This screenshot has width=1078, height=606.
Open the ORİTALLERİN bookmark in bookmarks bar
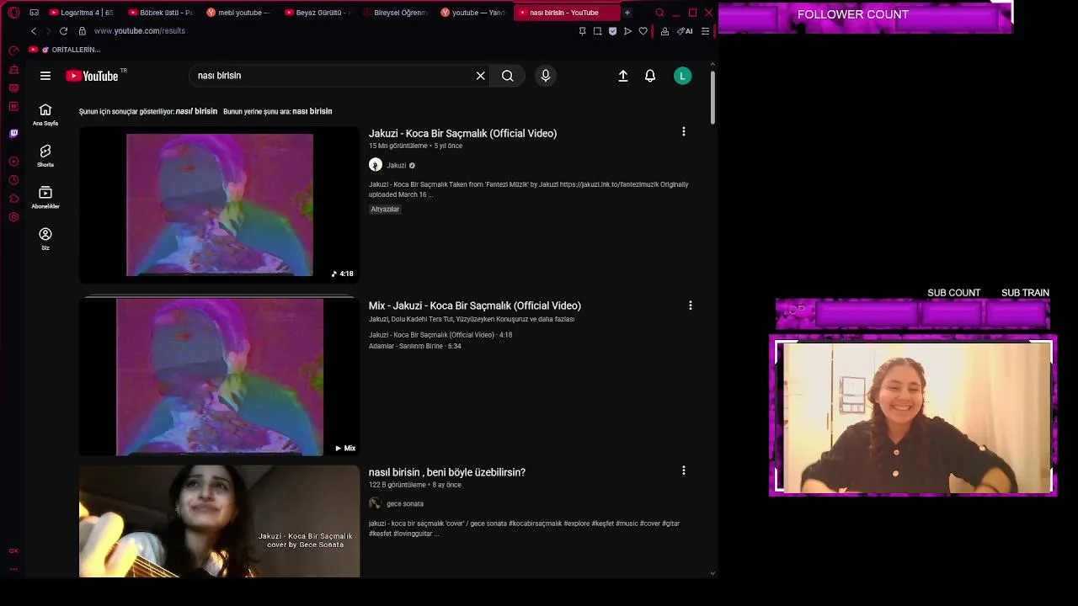click(x=66, y=50)
